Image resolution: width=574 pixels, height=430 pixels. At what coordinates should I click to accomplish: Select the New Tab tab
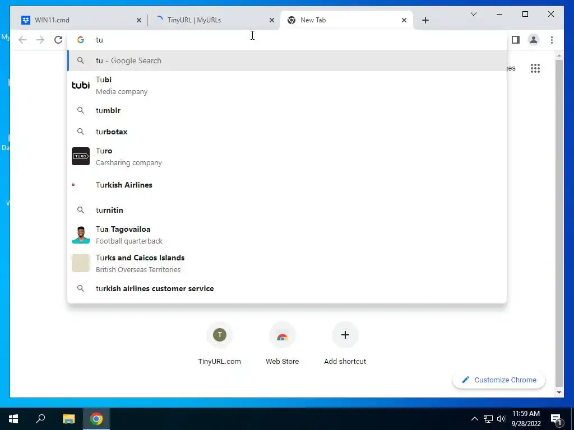(346, 20)
